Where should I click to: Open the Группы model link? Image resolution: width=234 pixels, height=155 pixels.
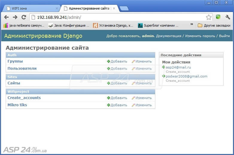tap(15, 61)
